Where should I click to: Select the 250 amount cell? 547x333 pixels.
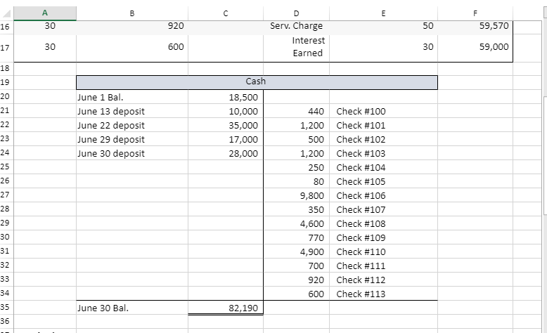(296, 167)
